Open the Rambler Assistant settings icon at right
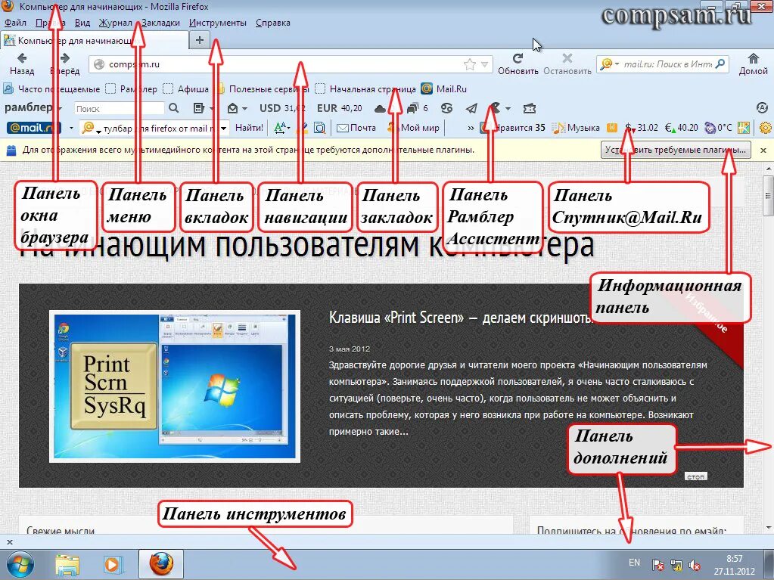Image resolution: width=774 pixels, height=580 pixels. click(762, 108)
